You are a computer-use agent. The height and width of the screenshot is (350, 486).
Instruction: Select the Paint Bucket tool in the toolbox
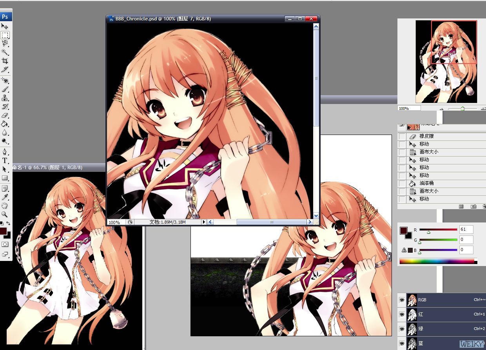coord(5,124)
